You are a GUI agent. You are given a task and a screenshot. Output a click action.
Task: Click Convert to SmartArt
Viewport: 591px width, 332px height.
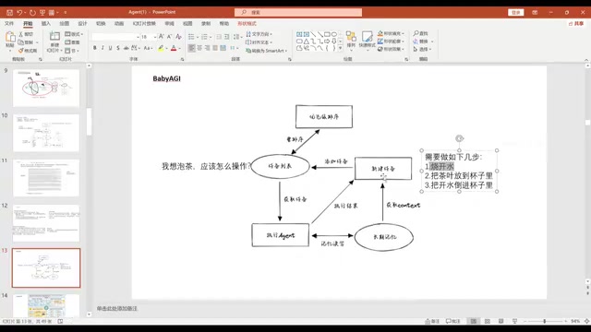click(x=267, y=51)
